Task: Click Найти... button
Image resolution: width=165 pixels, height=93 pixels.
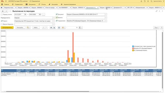Action: [36, 28]
